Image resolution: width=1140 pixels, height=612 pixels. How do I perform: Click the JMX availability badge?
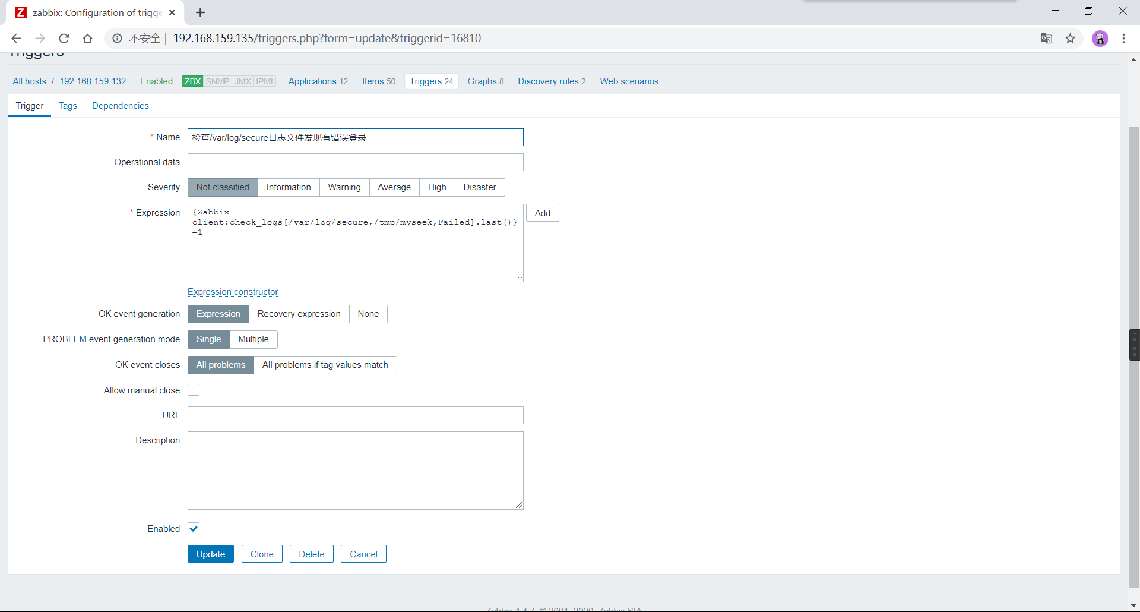click(243, 81)
